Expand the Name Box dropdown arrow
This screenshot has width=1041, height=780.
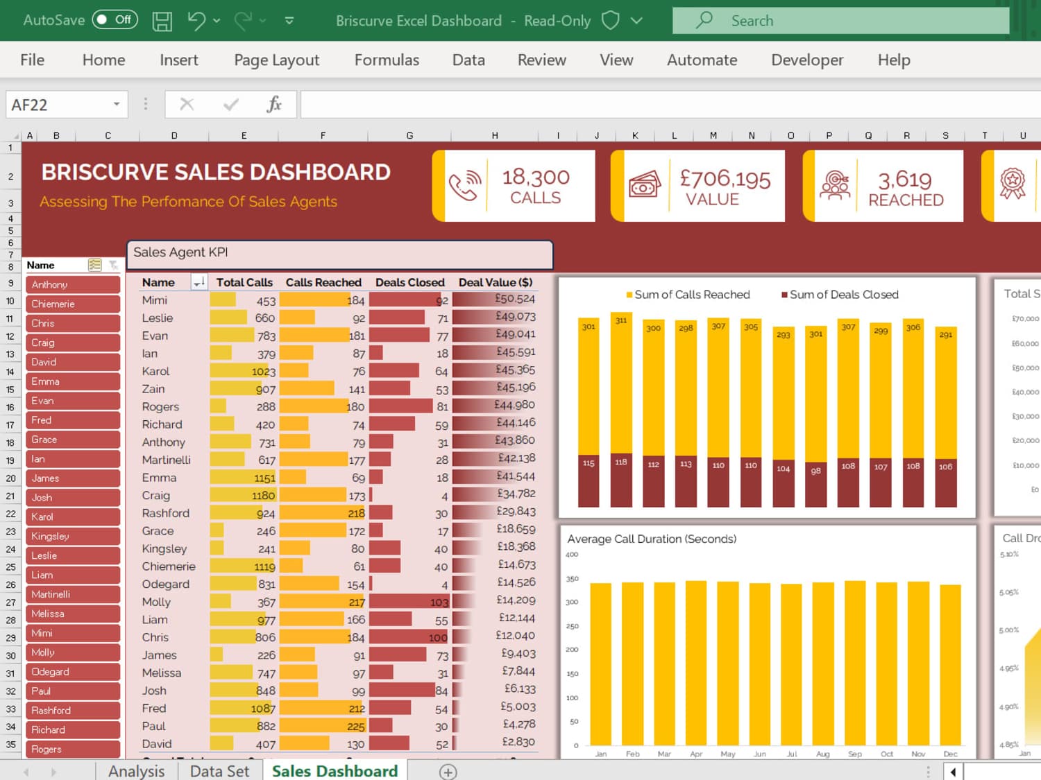[x=117, y=105]
